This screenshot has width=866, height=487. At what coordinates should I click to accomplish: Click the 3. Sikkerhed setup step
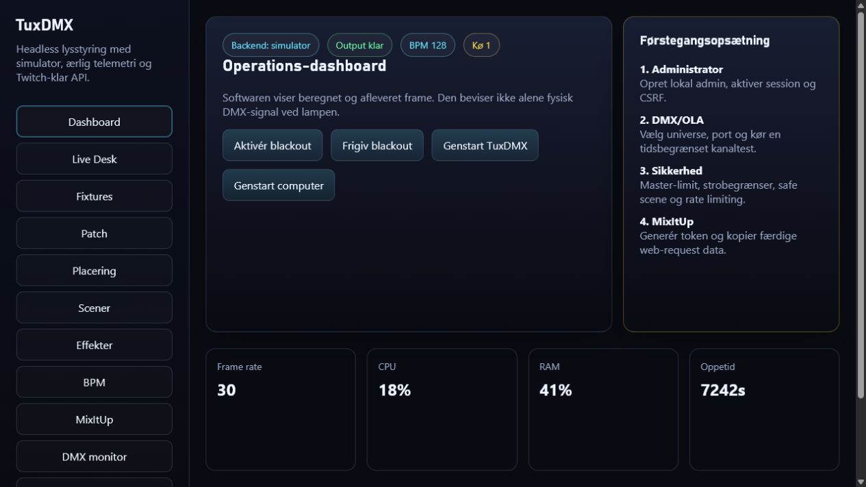pos(730,185)
